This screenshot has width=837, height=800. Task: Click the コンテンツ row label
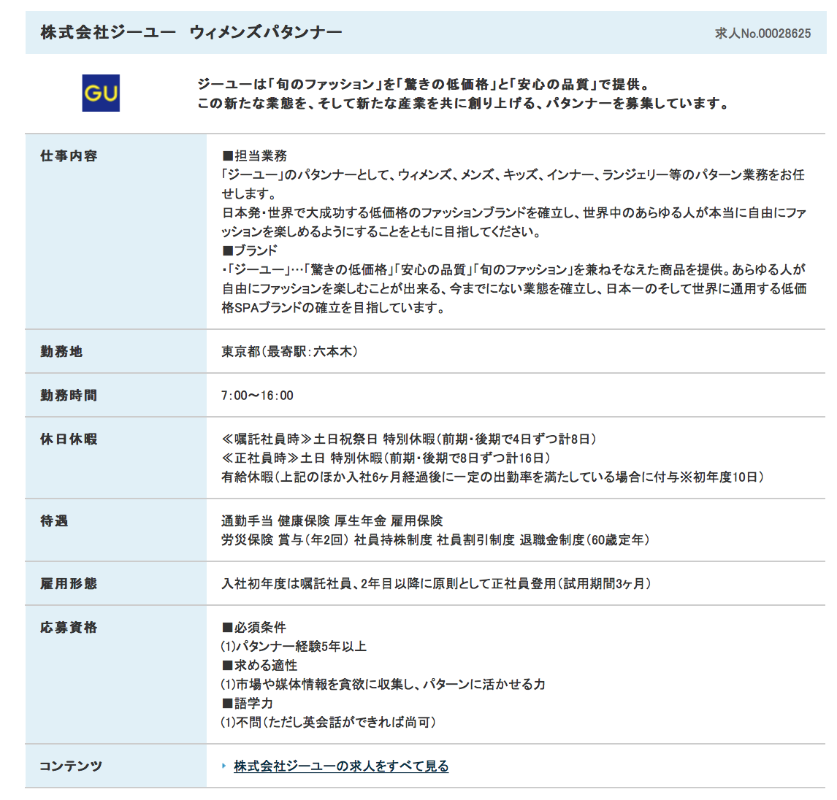pyautogui.click(x=71, y=766)
